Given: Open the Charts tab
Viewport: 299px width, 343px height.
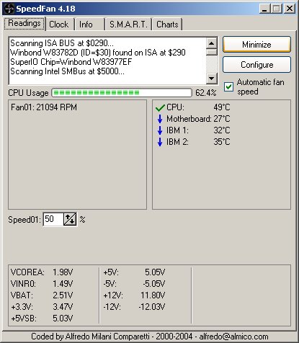Looking at the screenshot, I should point(167,24).
